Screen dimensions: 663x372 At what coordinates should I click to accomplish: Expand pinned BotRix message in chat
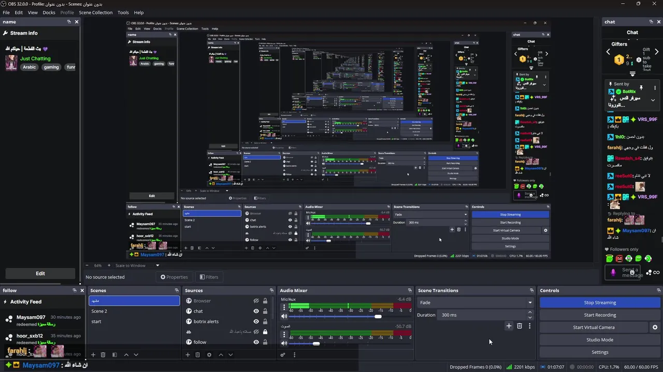(653, 100)
